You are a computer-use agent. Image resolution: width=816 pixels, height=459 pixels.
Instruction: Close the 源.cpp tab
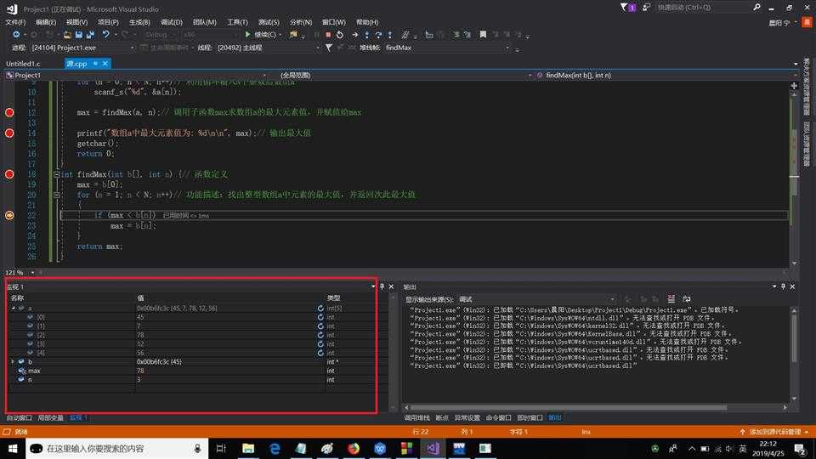click(105, 64)
